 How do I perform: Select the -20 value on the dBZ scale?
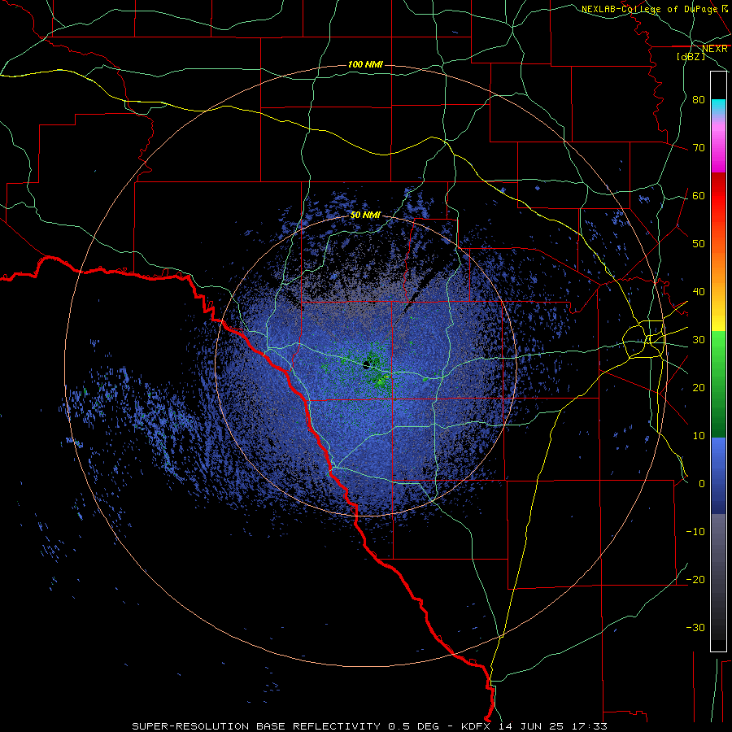[695, 579]
